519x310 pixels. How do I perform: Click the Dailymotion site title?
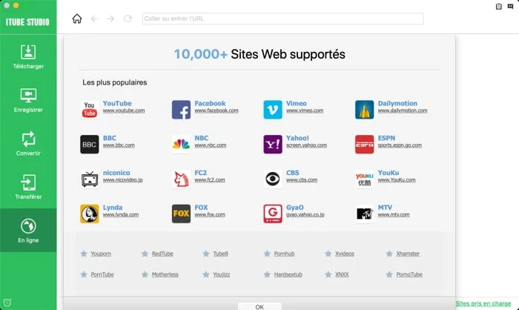click(397, 103)
